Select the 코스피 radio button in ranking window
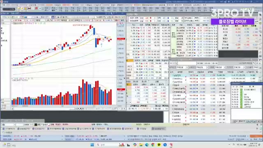This screenshot has height=148, width=263. point(204,63)
